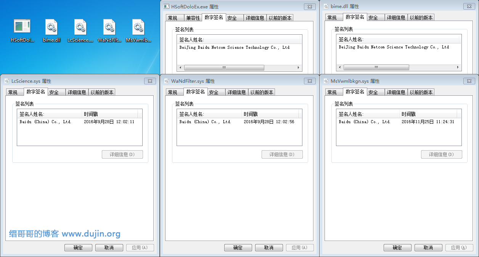Viewport: 479px width, 257px height.
Task: Click title bar icon of LcScience.sys properties window
Action: [7, 81]
